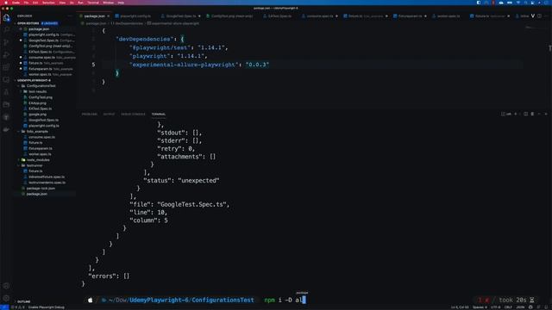Switch to the EATest.Spec.ts tab
The width and height of the screenshot is (552, 310).
(x=279, y=16)
